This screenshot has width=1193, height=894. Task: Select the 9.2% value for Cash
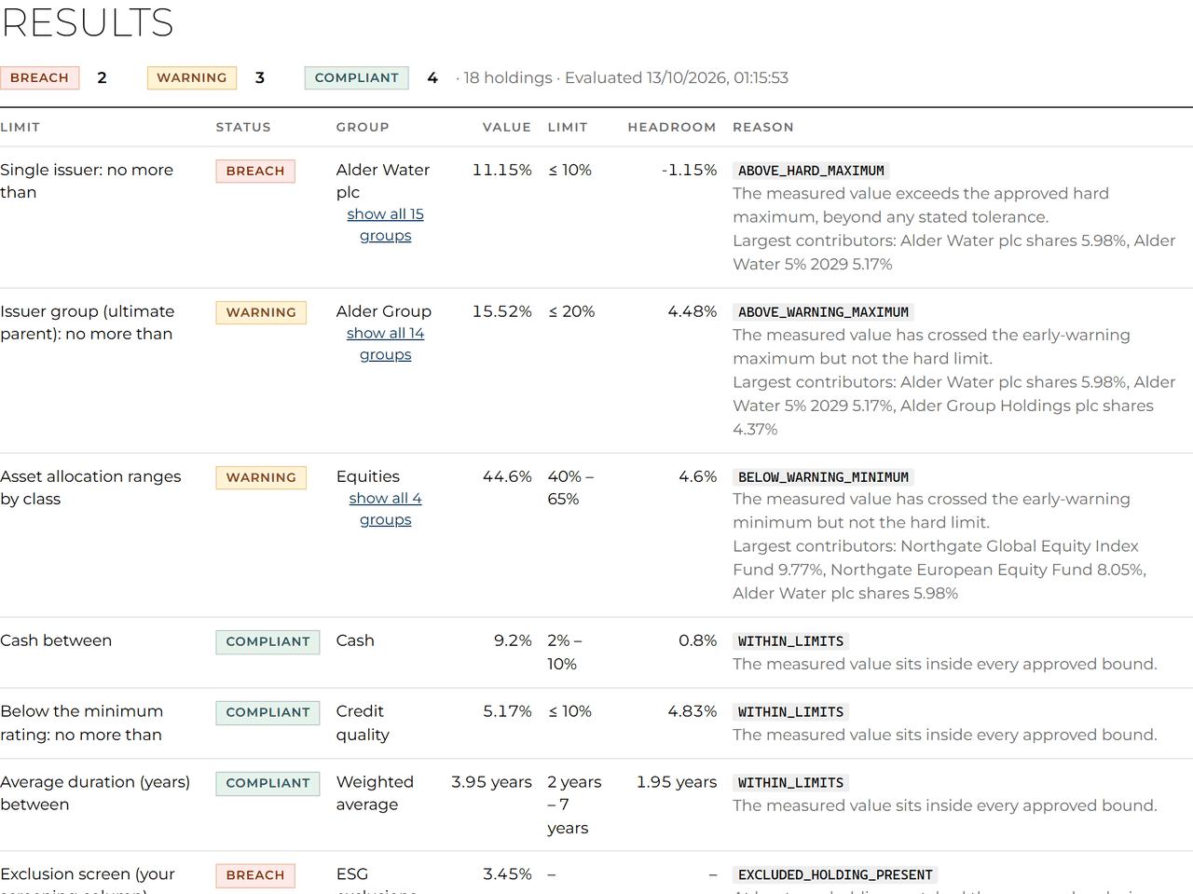513,640
